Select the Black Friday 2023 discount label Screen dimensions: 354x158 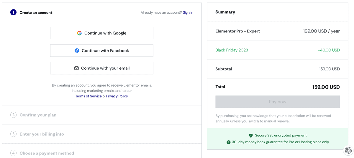[x=232, y=50]
